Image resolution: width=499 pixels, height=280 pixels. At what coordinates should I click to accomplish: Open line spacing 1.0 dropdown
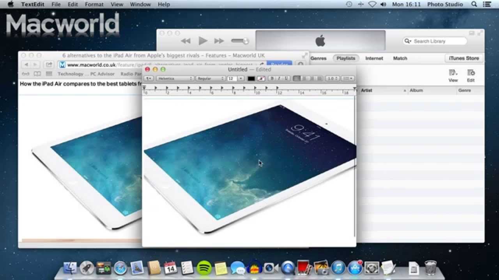pos(333,79)
